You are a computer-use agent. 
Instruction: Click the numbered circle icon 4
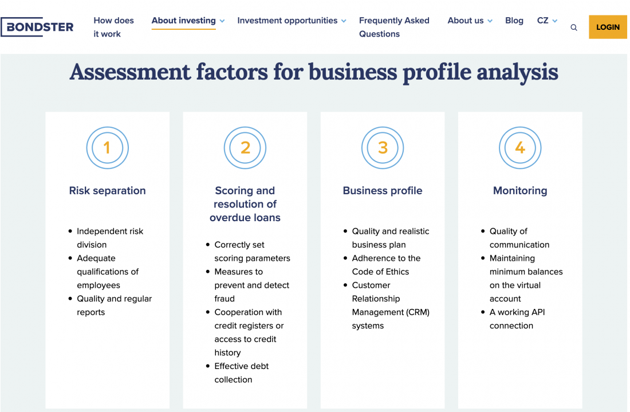coord(520,147)
